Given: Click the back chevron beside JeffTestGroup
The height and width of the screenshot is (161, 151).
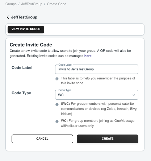Looking at the screenshot, I should [x=8, y=17].
